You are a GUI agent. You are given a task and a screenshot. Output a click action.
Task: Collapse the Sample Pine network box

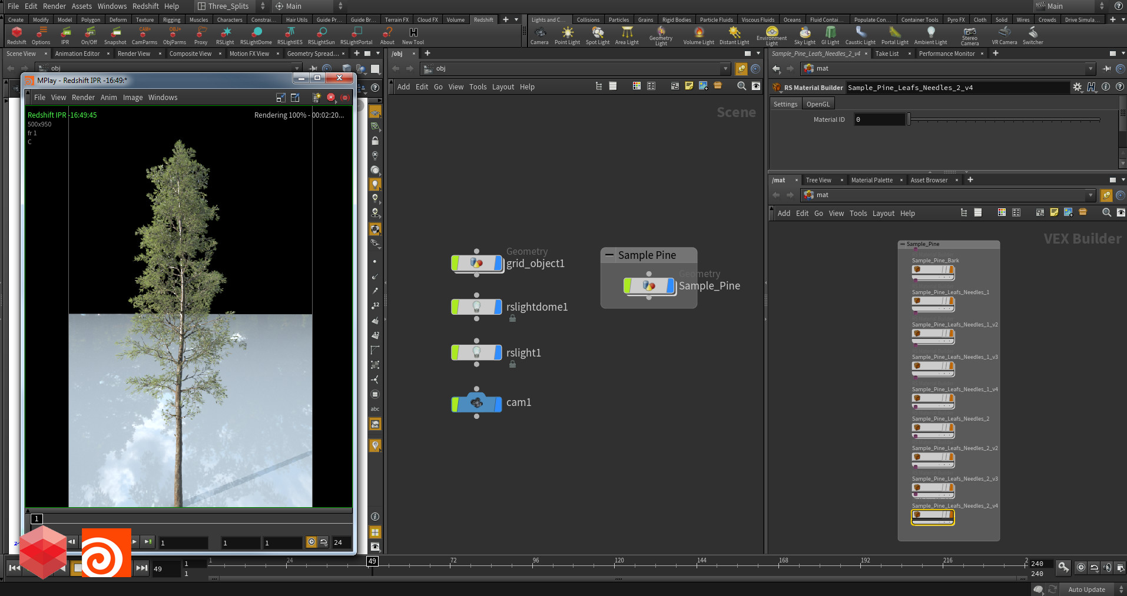pos(609,255)
